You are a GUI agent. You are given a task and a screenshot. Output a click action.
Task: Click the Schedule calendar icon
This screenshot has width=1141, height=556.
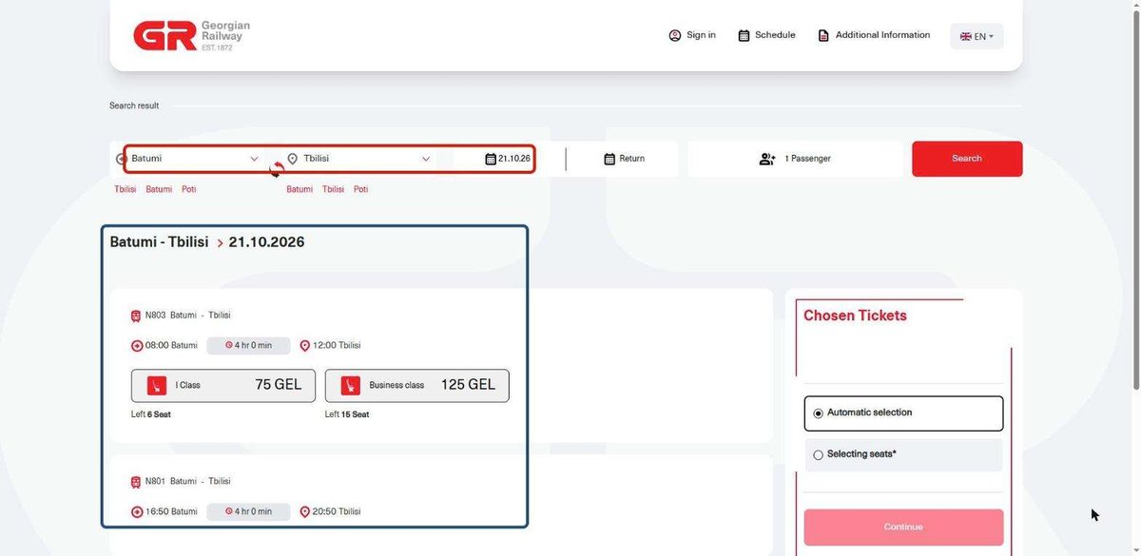(744, 35)
